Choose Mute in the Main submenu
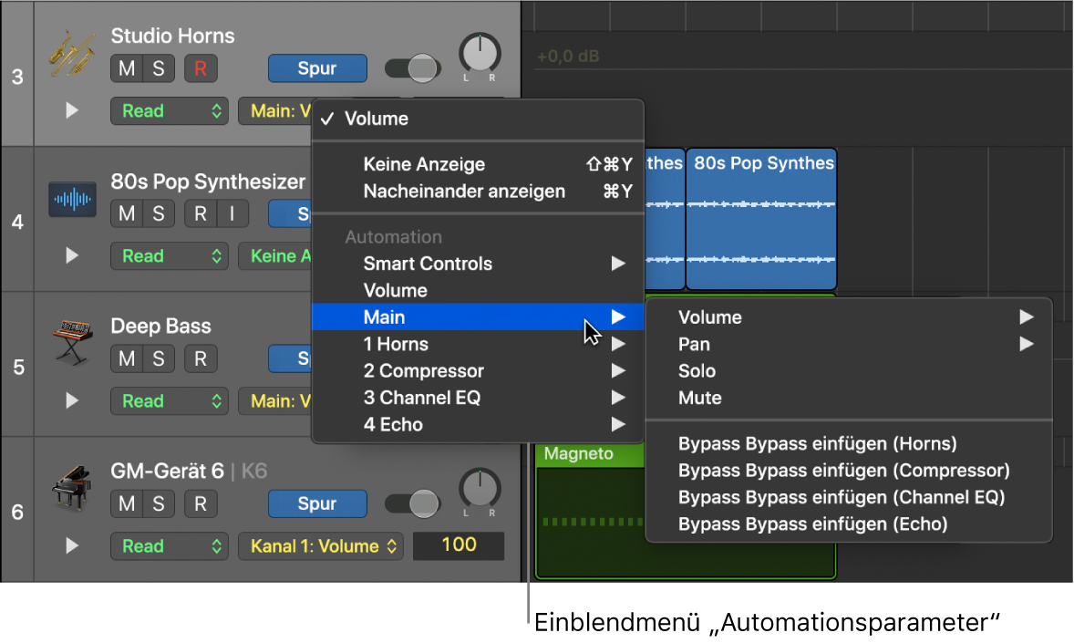The width and height of the screenshot is (1074, 643). coord(849,398)
